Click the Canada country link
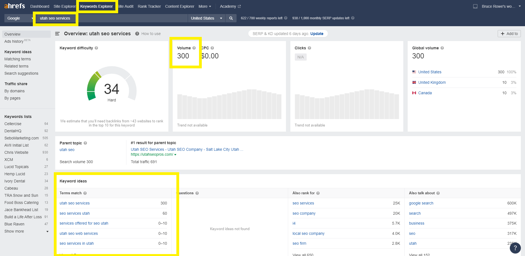This screenshot has width=525, height=256. click(425, 93)
